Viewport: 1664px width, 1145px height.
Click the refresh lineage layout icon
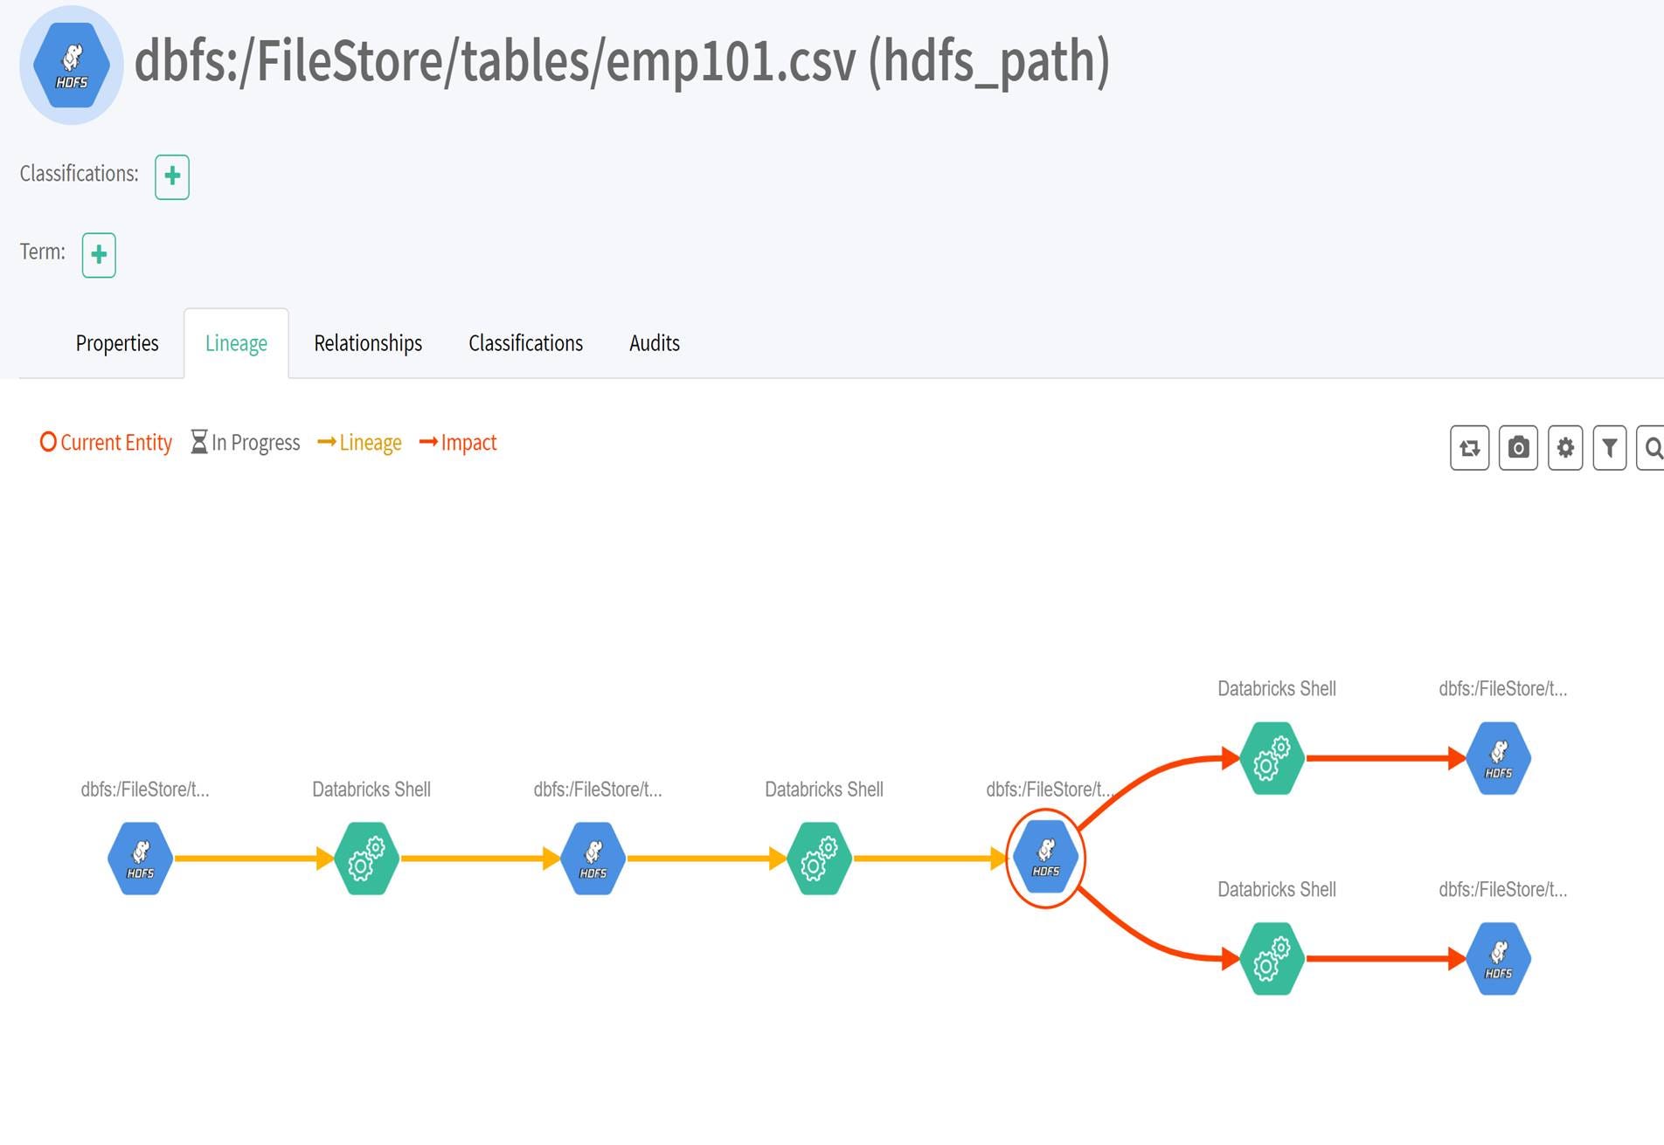coord(1469,447)
